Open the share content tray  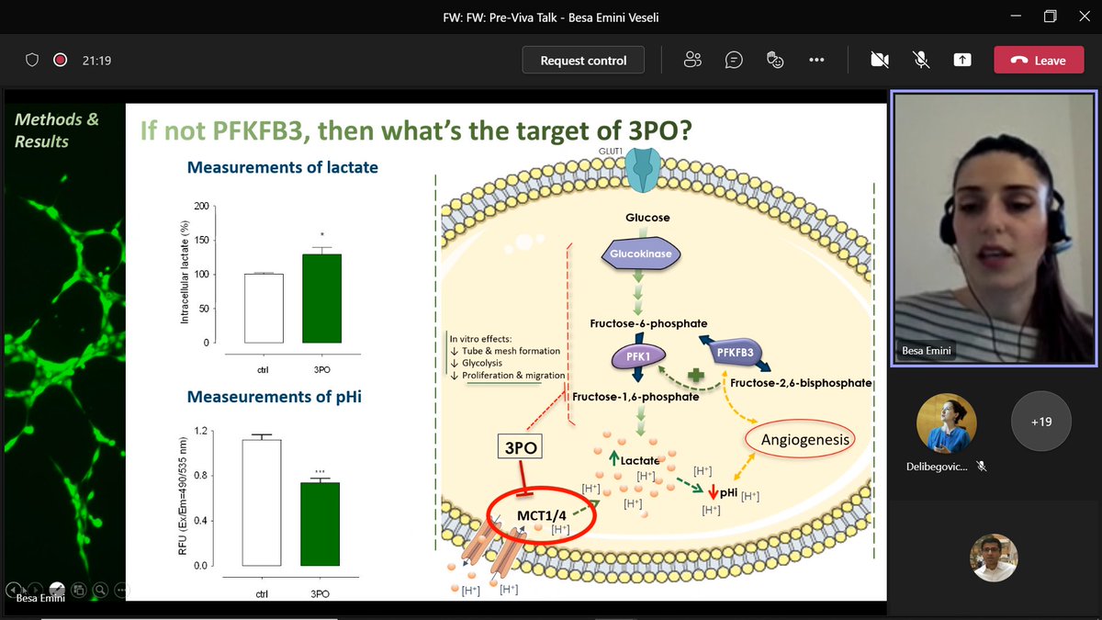[x=962, y=61]
